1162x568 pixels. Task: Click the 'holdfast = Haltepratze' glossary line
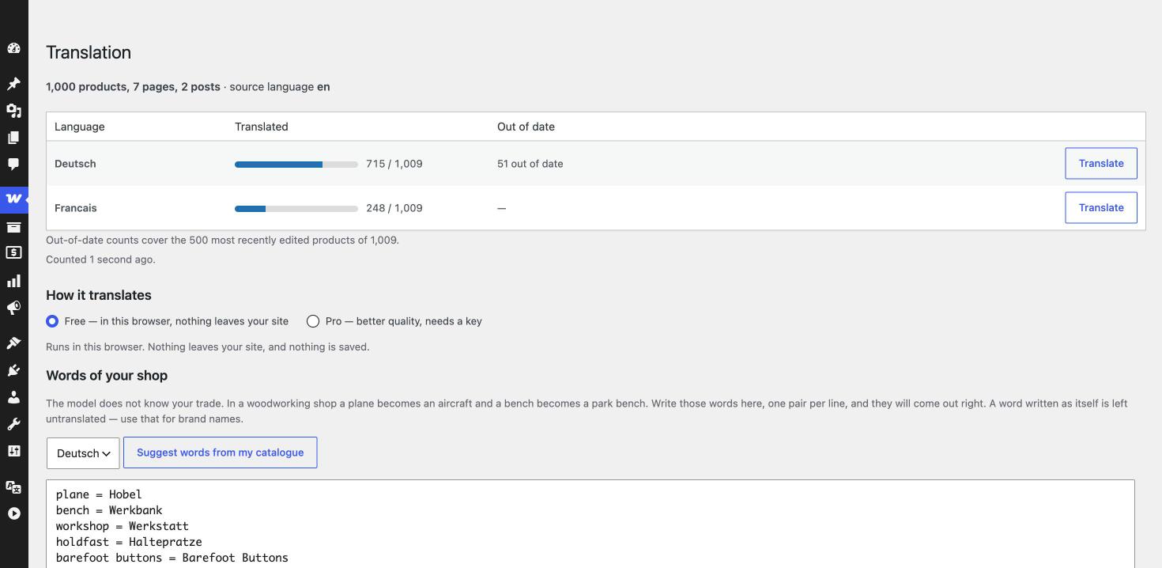129,542
